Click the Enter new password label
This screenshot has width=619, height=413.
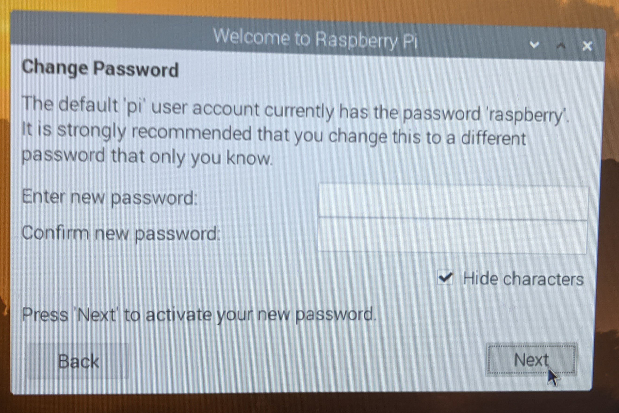point(109,197)
